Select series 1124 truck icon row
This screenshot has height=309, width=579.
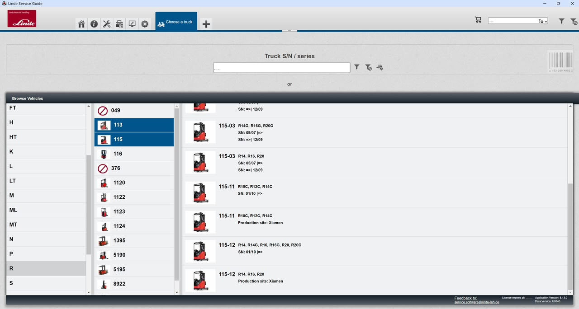click(x=134, y=226)
